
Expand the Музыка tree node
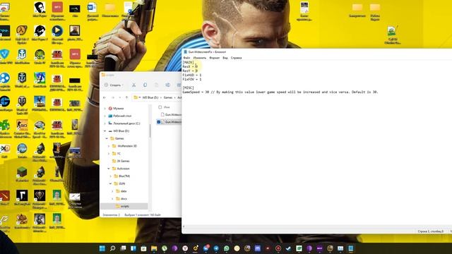pyautogui.click(x=105, y=109)
